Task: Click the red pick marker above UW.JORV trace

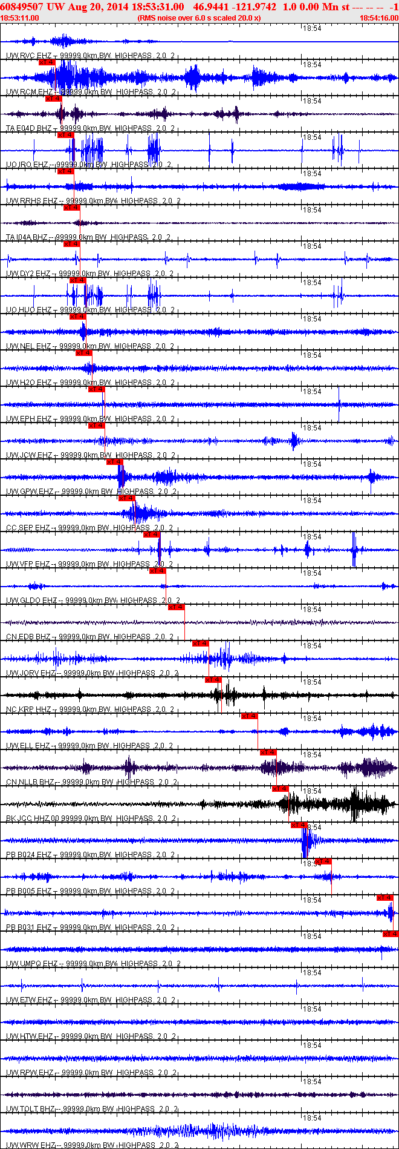Action: pos(201,643)
